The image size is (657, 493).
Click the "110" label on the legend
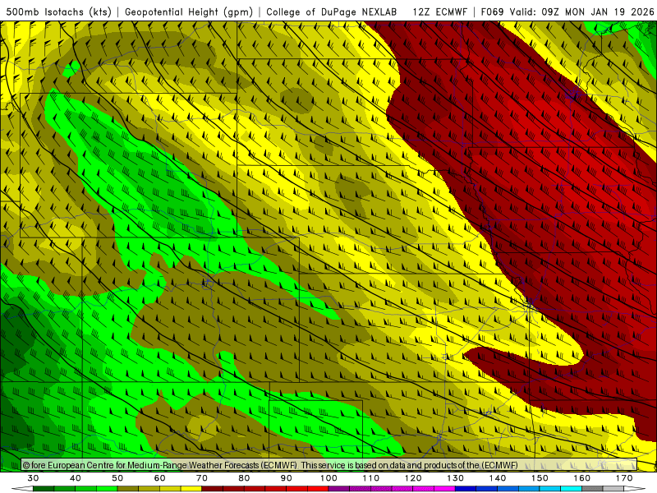click(x=371, y=478)
